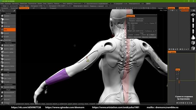This screenshot has width=196, height=110.
Task: Open Тип симметрии dropdown
Action: click(x=150, y=23)
